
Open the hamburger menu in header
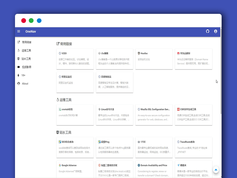click(19, 31)
